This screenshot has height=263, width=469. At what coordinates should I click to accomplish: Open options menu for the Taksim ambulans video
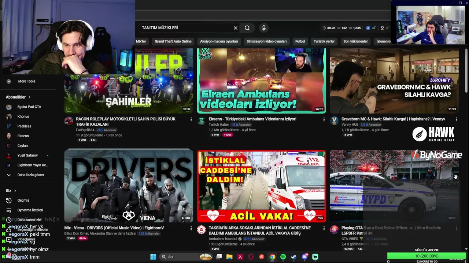coord(324,228)
